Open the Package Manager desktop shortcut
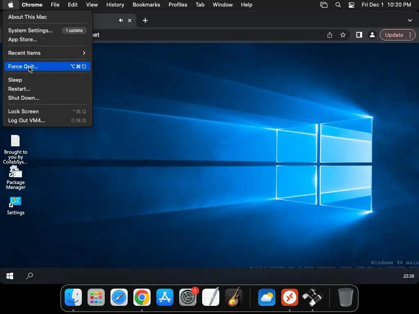 click(16, 178)
